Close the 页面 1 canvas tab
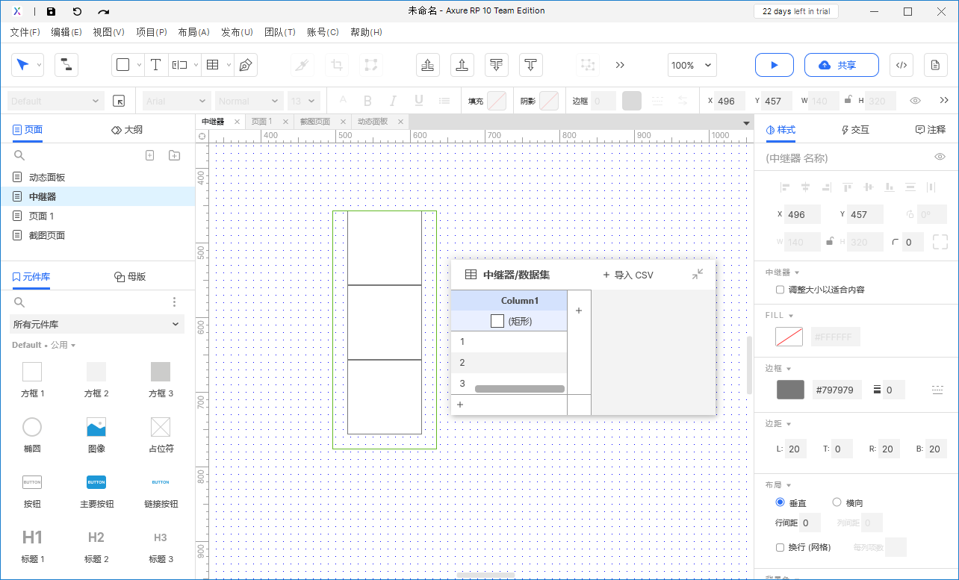959x580 pixels. click(287, 122)
